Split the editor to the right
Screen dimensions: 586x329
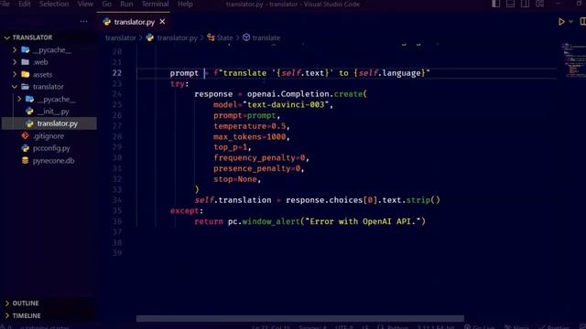582,22
